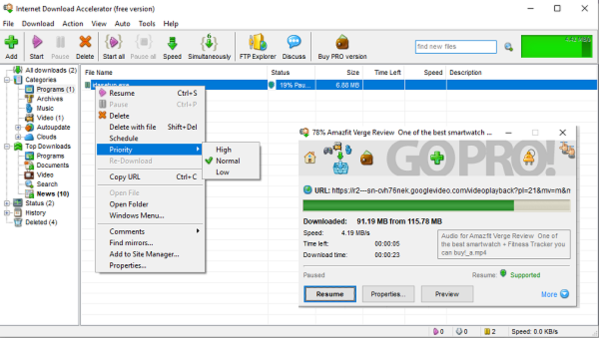Viewport: 599px width, 338px height.
Task: Open FTP Explorer from the toolbar
Action: tap(258, 42)
